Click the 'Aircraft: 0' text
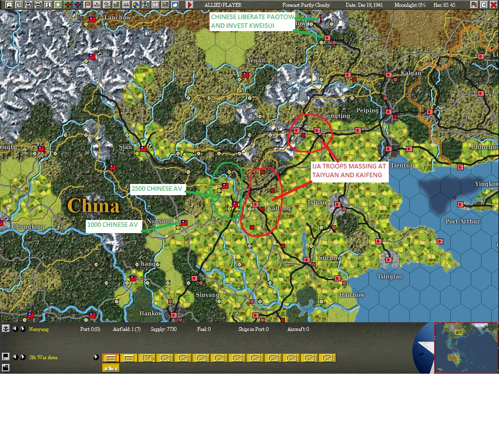The image size is (499, 437). (298, 329)
